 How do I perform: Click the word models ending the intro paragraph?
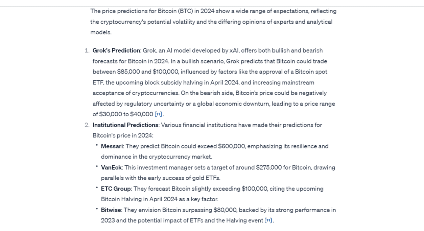(100, 33)
